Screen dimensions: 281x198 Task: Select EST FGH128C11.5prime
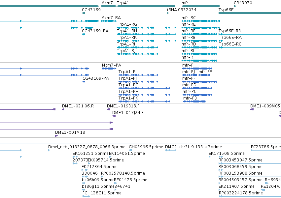pos(102,193)
